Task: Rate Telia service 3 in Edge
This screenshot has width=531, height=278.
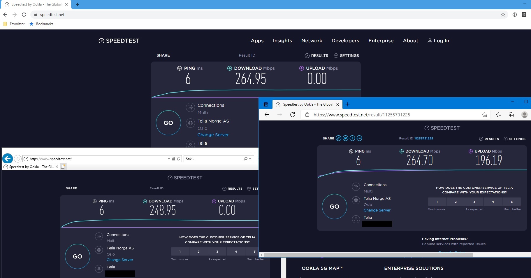Action: (474, 202)
